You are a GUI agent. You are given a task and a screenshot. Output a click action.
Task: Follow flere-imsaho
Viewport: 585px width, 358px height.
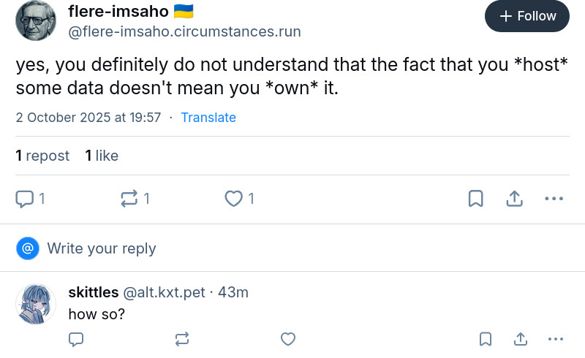coord(526,16)
